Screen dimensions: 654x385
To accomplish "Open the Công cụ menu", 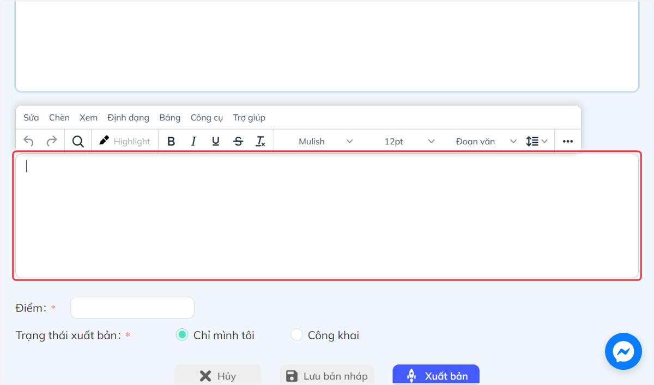I will pyautogui.click(x=207, y=118).
